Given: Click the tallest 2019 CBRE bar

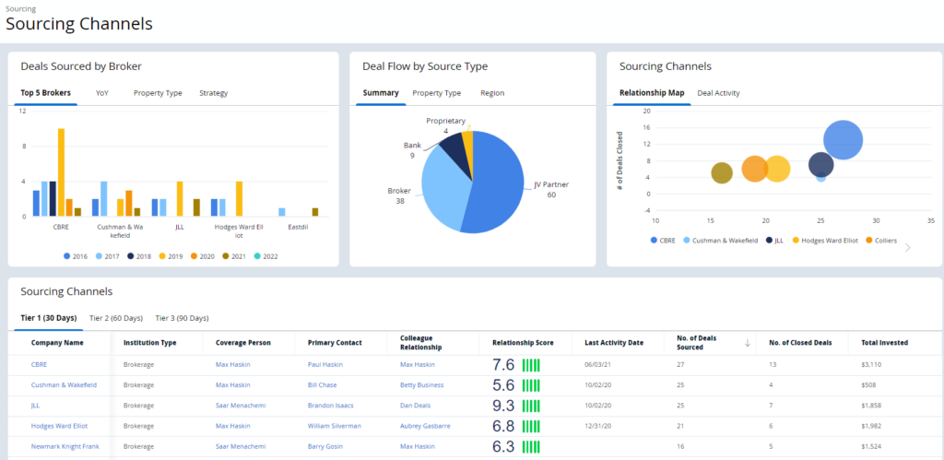Looking at the screenshot, I should pyautogui.click(x=61, y=172).
